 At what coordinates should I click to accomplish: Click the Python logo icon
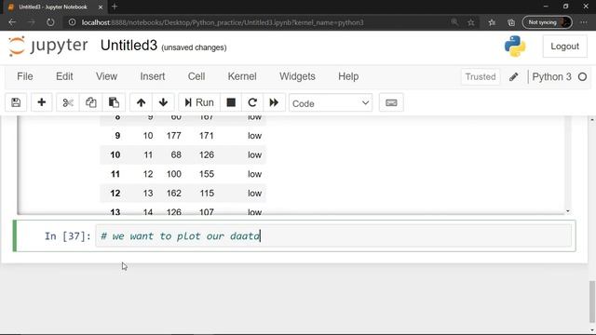click(515, 47)
